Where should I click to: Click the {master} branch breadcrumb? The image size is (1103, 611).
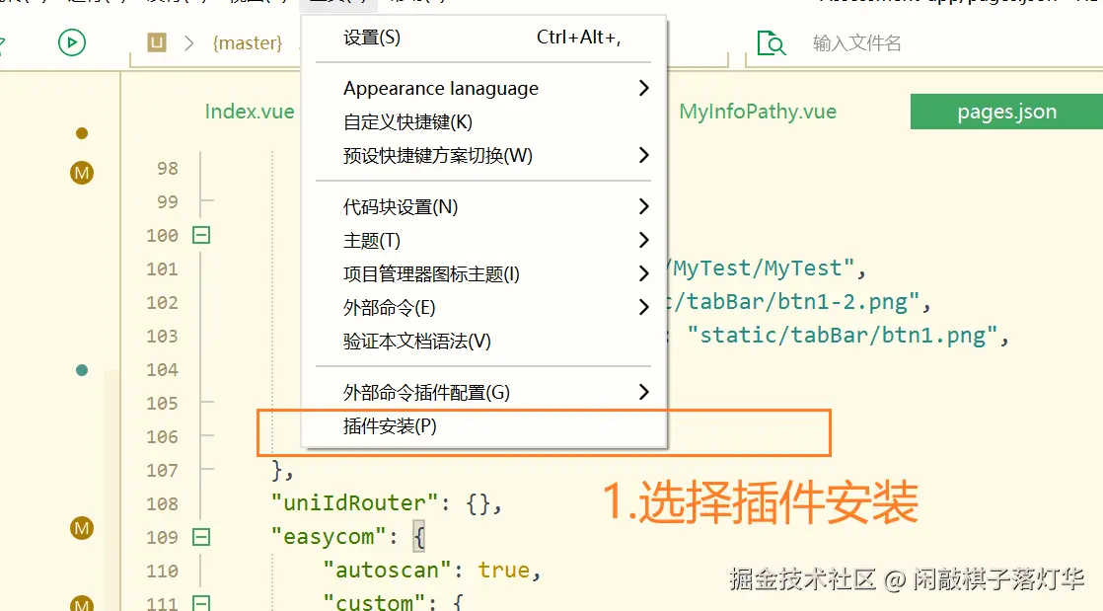pyautogui.click(x=248, y=43)
